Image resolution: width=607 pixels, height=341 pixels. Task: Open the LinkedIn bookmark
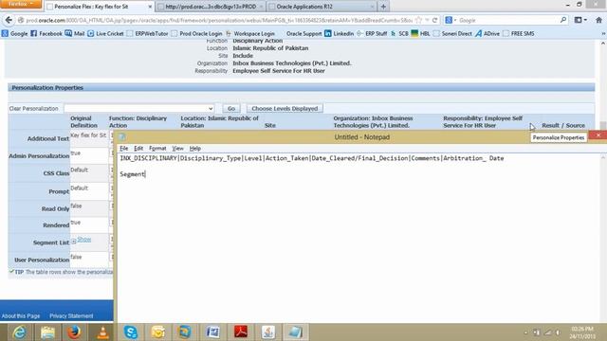340,34
